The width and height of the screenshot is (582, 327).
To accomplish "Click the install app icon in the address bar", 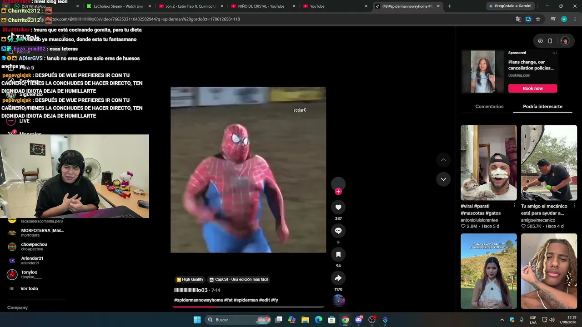I will point(528,19).
